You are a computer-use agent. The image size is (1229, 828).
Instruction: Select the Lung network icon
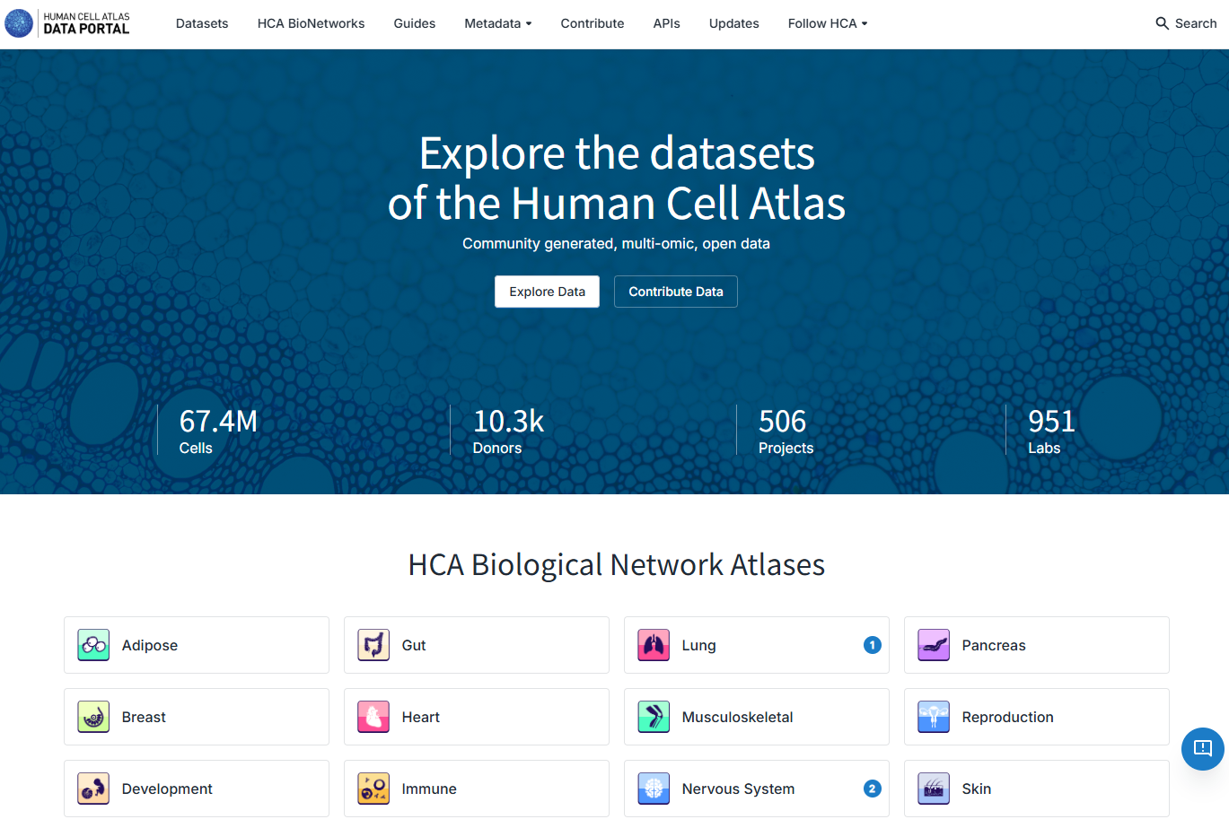tap(654, 645)
